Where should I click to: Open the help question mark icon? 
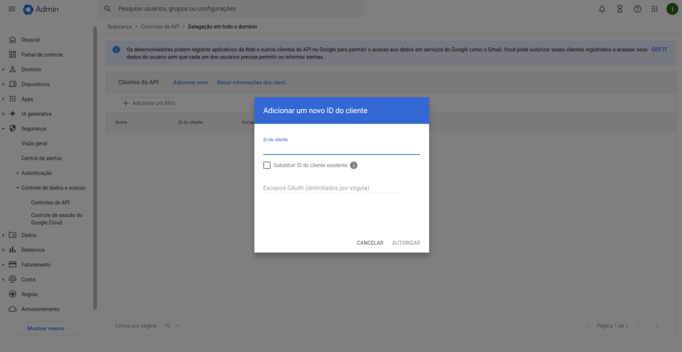click(x=637, y=9)
